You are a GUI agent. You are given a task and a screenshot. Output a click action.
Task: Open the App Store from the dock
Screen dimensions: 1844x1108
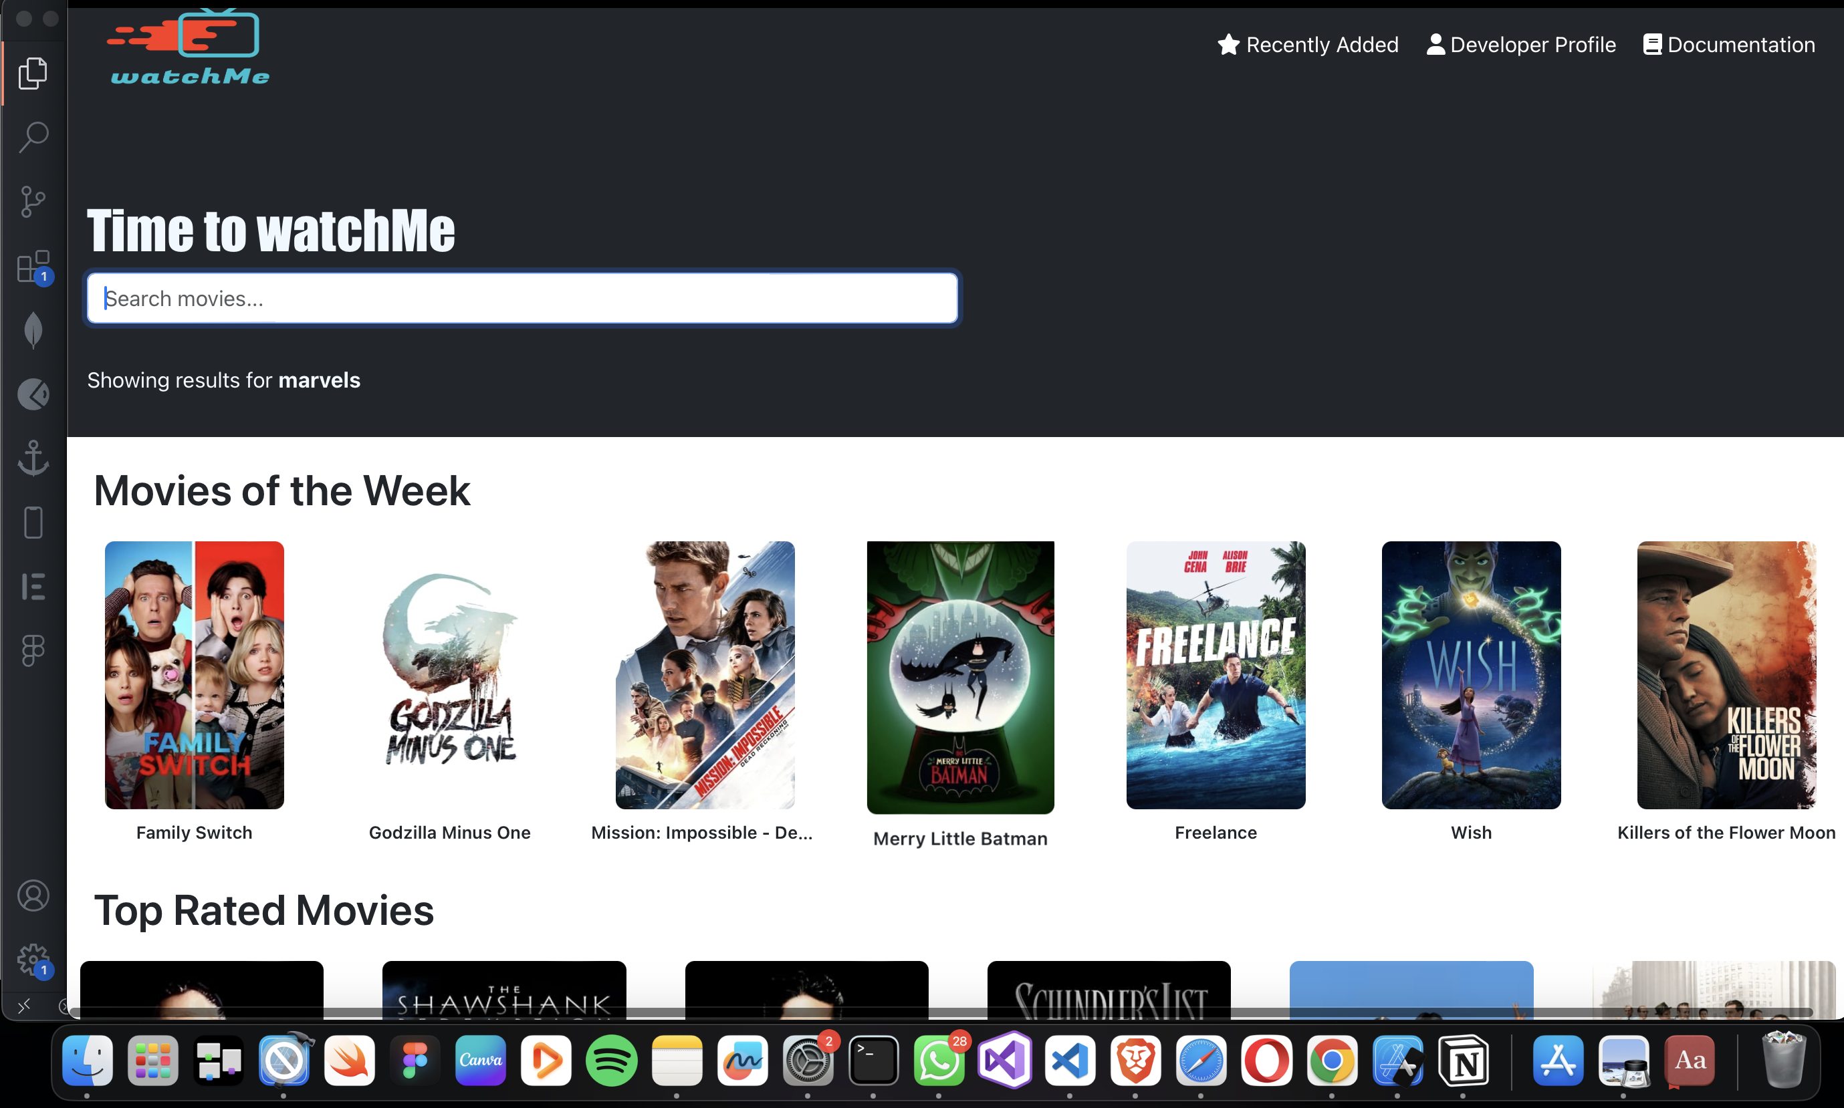tap(1559, 1059)
